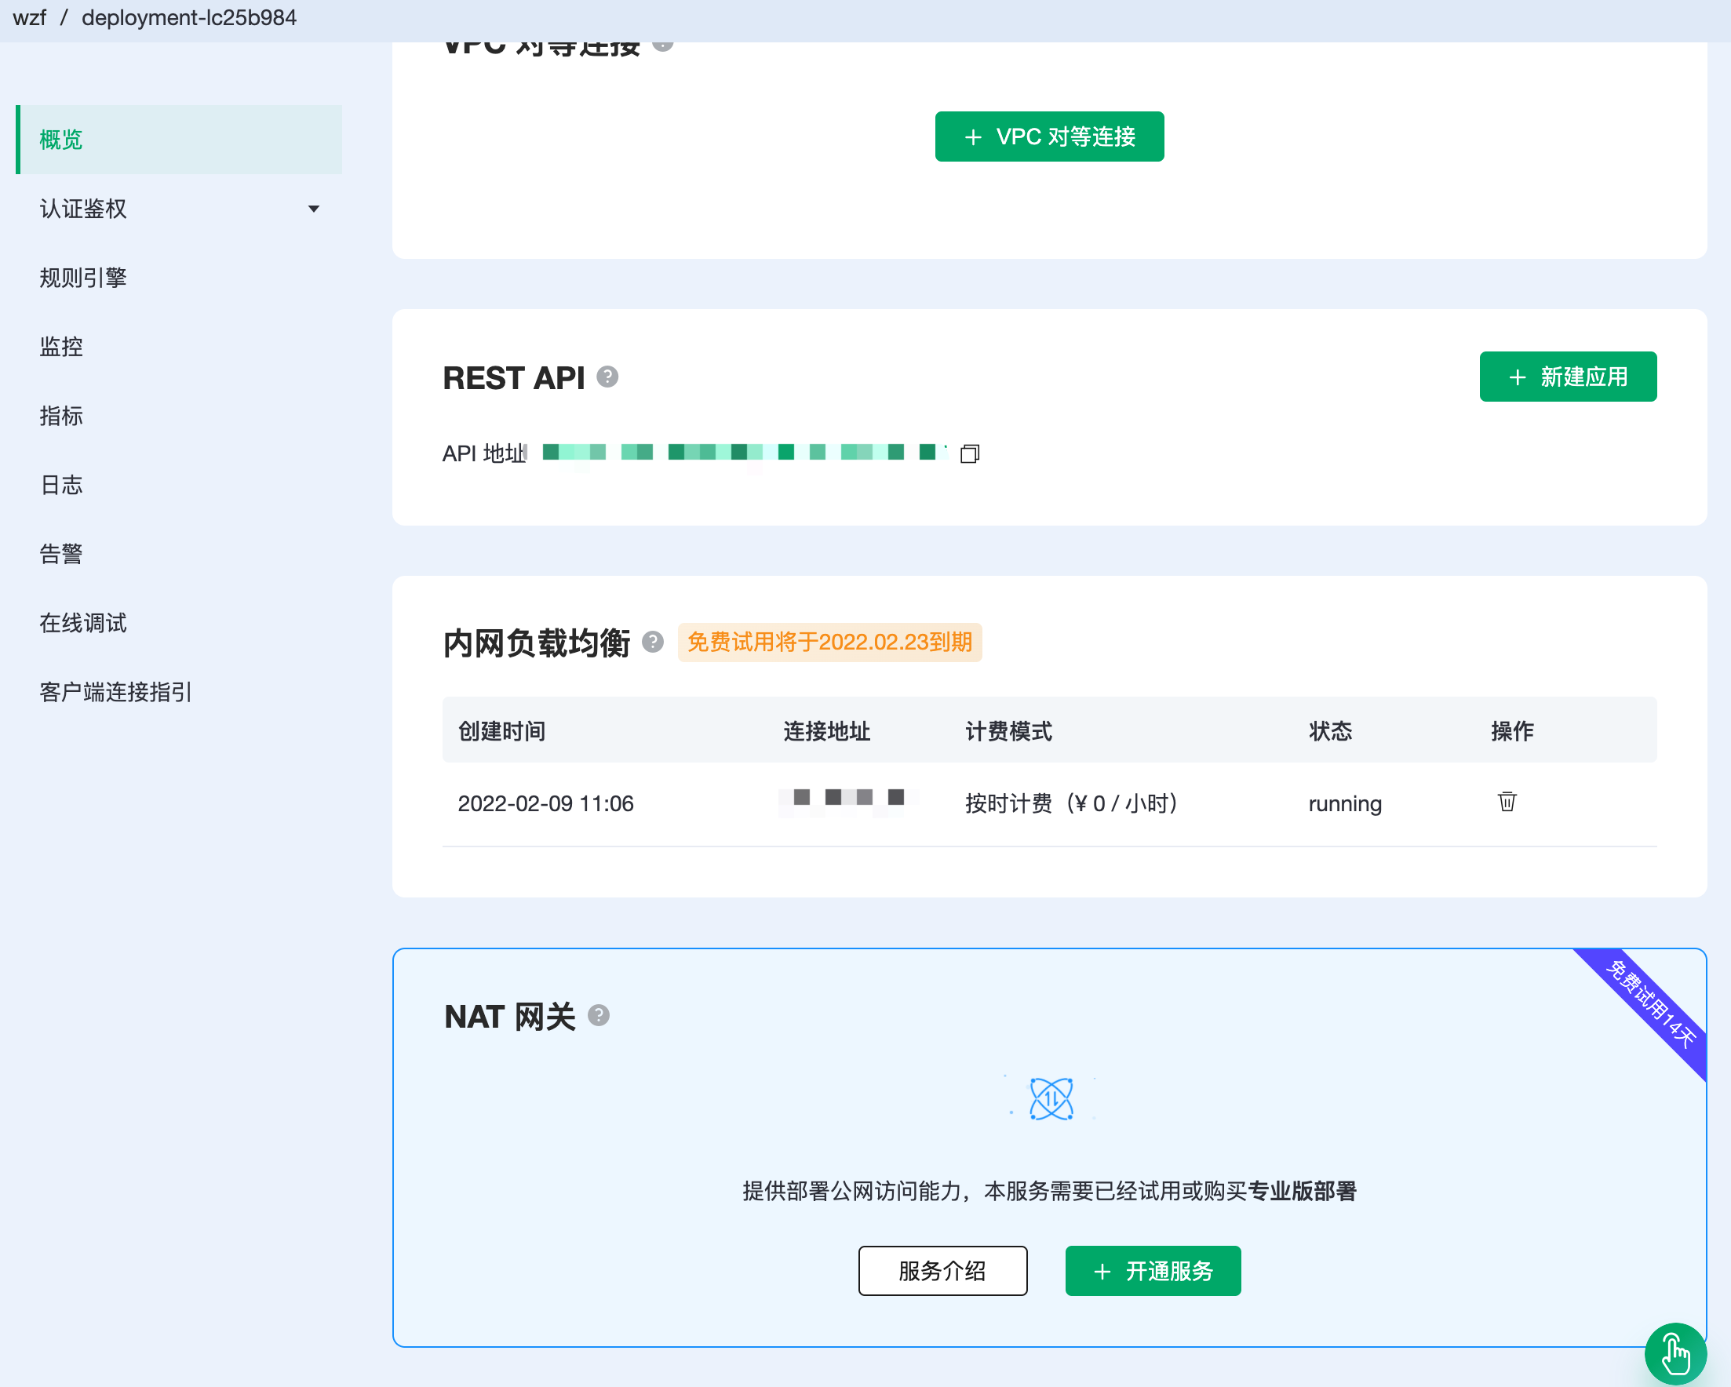Screen dimensions: 1731x1387
Task: Click the 服务介绍 button
Action: (942, 1271)
